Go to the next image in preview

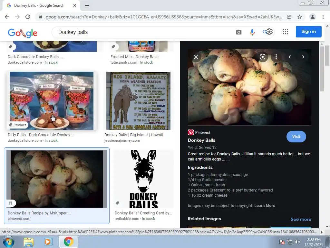[x=303, y=57]
